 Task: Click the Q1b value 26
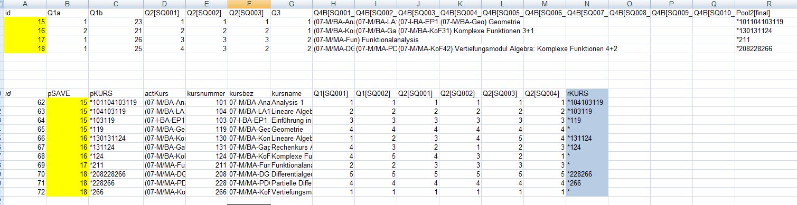116,40
